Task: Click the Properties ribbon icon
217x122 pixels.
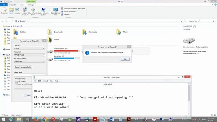Action: pos(4,11)
